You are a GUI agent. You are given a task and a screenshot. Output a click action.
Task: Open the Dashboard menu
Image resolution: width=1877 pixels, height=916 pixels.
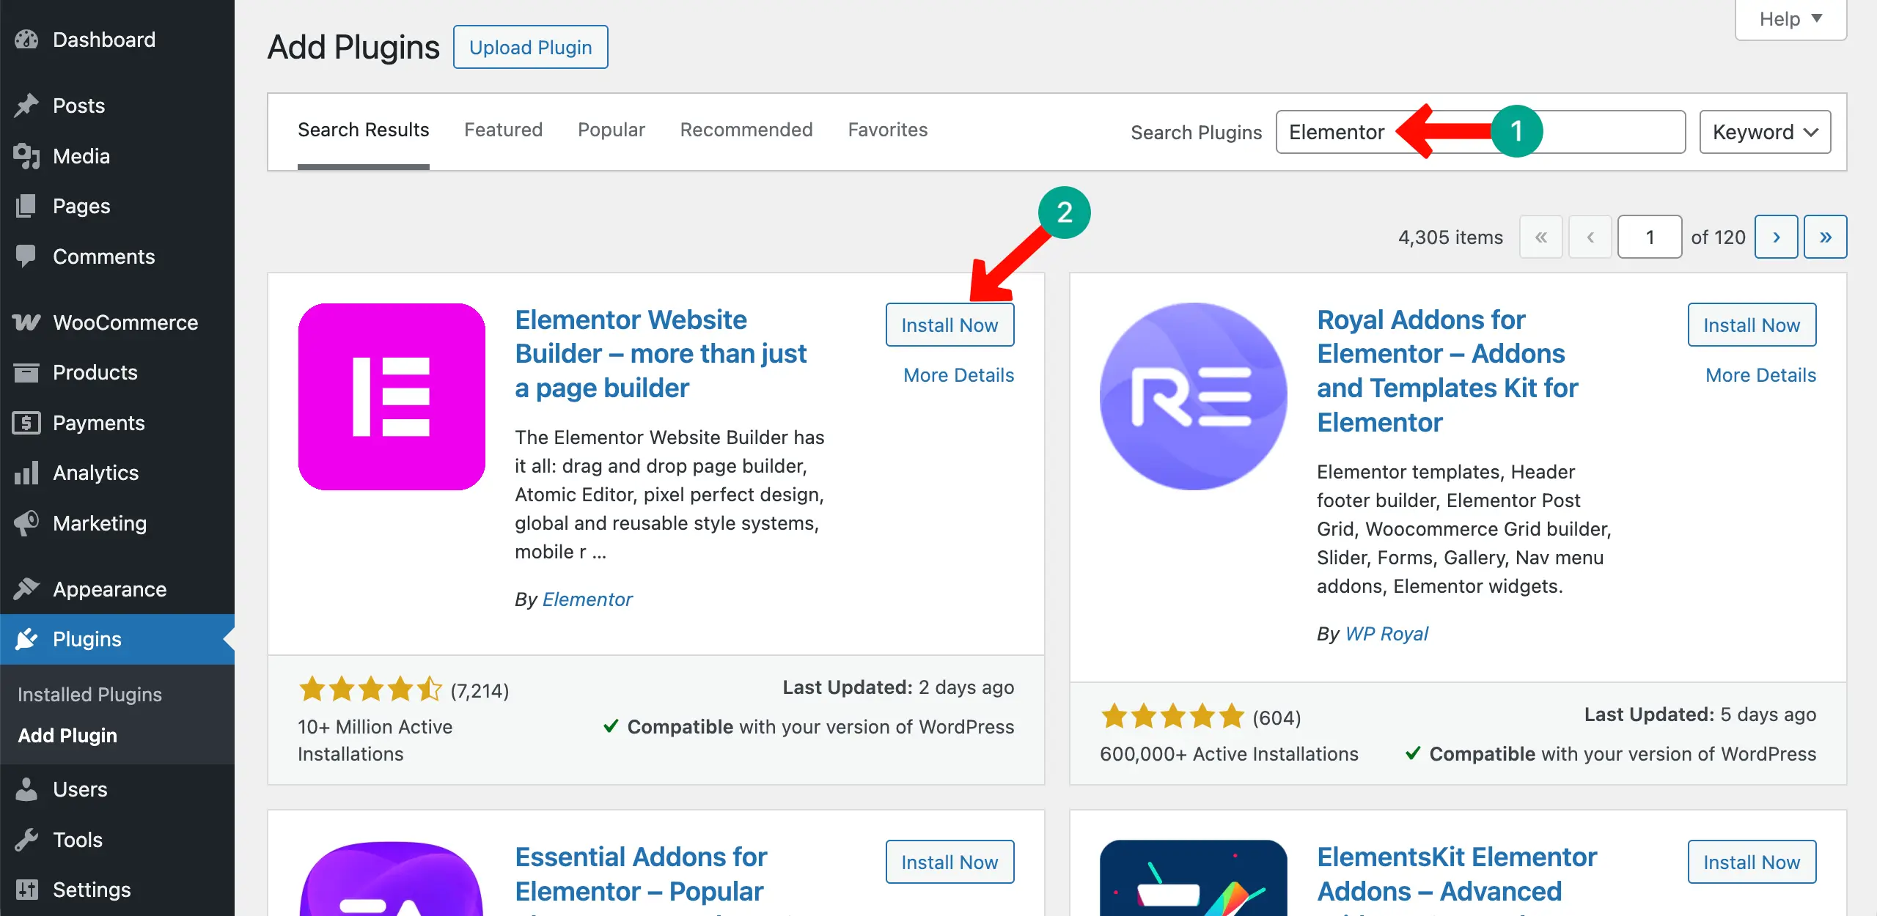(x=117, y=40)
